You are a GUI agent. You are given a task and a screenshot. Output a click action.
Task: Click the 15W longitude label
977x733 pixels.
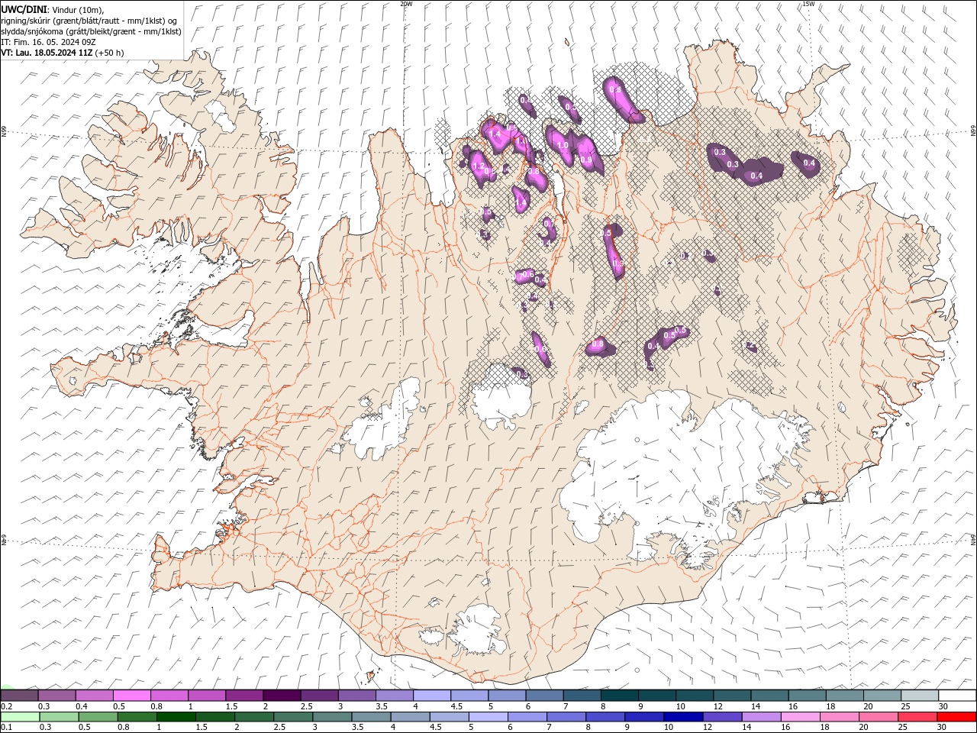[x=808, y=4]
